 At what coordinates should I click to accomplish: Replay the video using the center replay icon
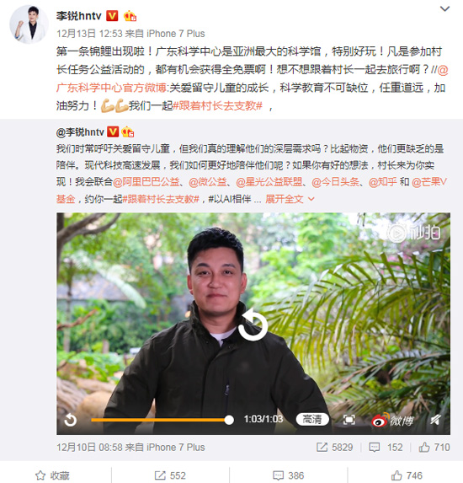pos(253,325)
